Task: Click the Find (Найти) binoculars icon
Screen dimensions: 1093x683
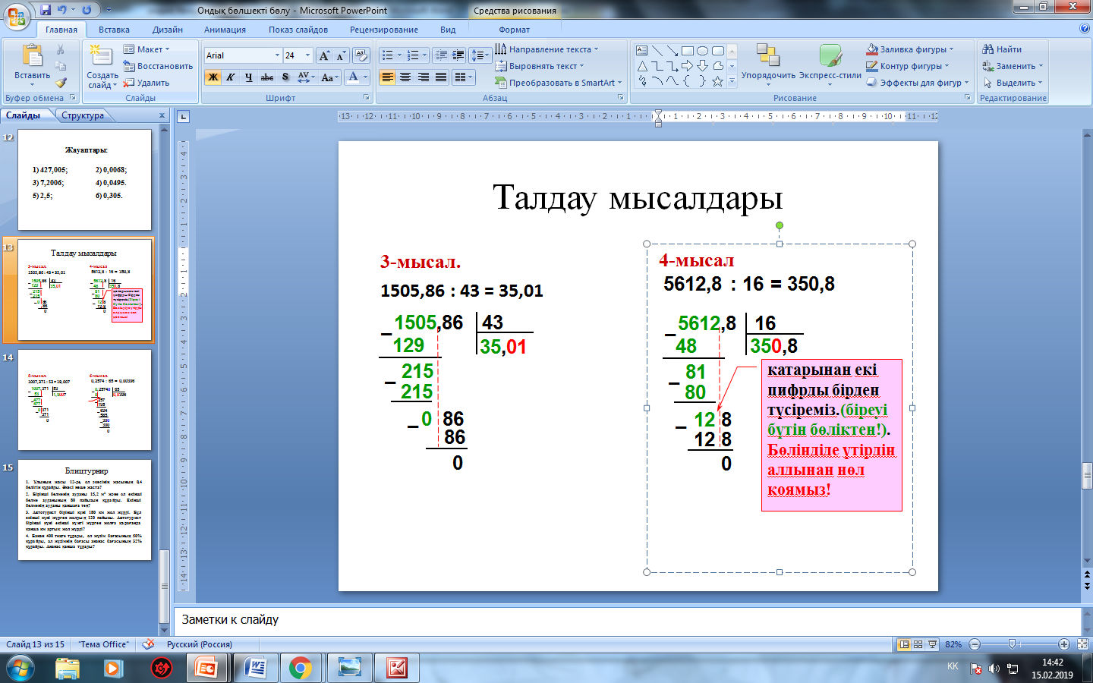Action: pos(988,49)
